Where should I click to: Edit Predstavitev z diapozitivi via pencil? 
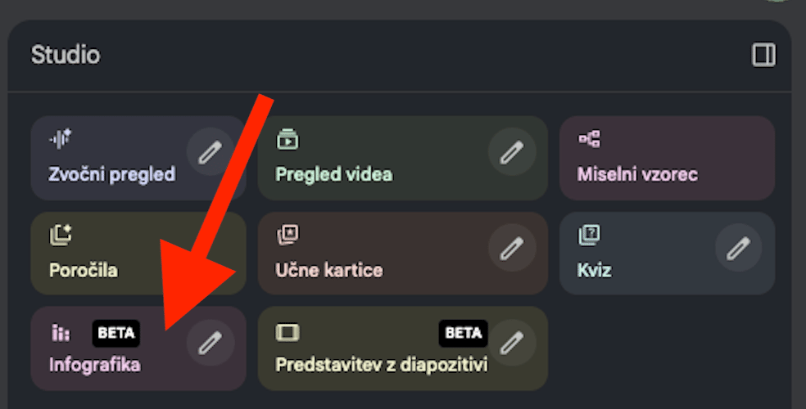[x=512, y=344]
